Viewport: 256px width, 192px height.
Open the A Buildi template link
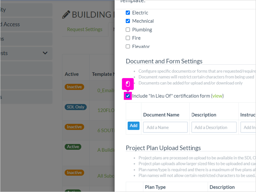pos(106,150)
